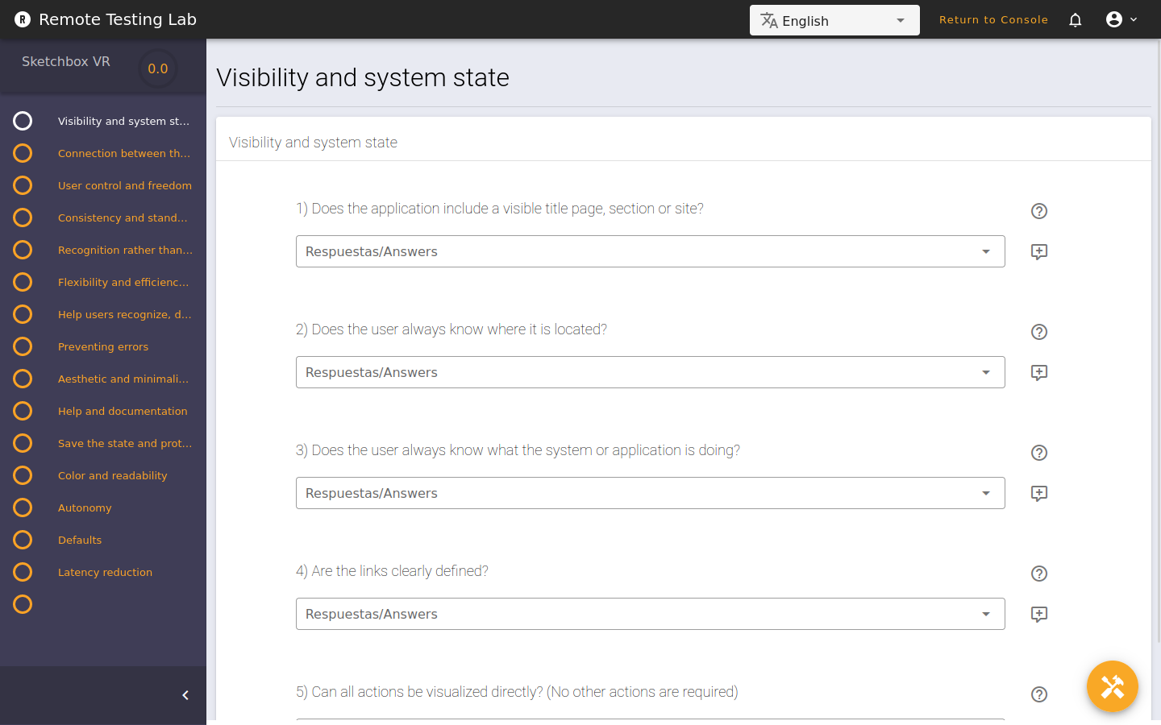Open the user account menu icon
This screenshot has width=1161, height=725.
pyautogui.click(x=1114, y=19)
